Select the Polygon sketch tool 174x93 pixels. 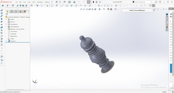point(99,6)
